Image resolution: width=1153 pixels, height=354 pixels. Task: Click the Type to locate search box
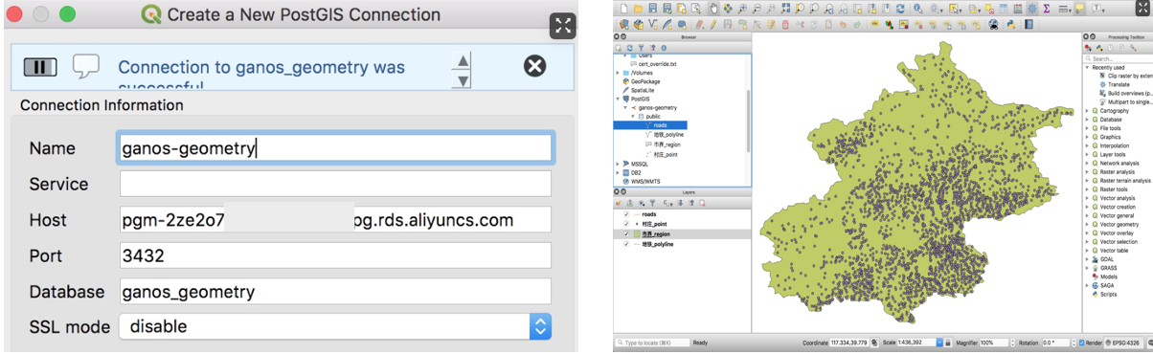[651, 343]
